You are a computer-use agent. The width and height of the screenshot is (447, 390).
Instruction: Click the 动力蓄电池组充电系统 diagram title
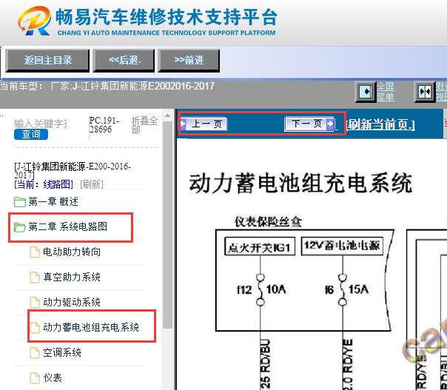(x=300, y=184)
